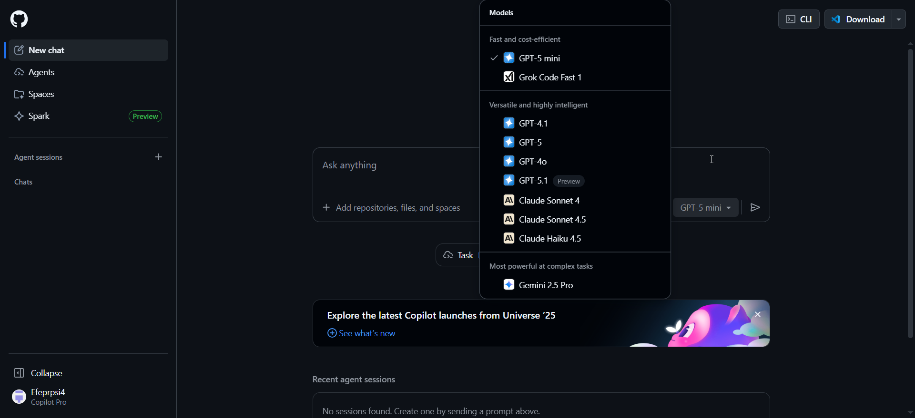Image resolution: width=915 pixels, height=418 pixels.
Task: Open the Efeprpsi4 profile avatar
Action: point(19,397)
